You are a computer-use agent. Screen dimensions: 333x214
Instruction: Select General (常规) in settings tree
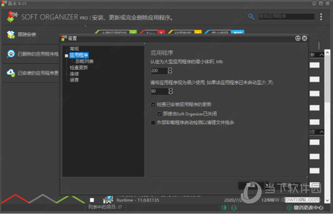[74, 49]
